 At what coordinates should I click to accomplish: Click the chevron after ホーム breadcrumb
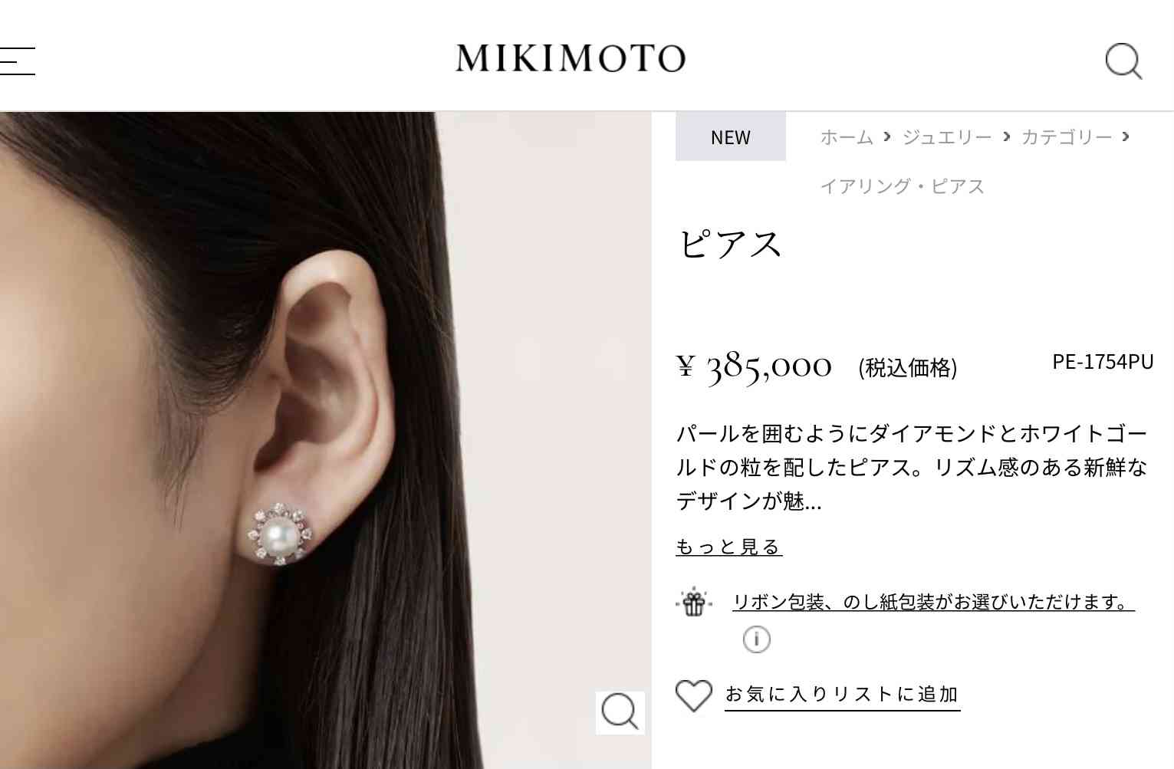click(x=887, y=136)
